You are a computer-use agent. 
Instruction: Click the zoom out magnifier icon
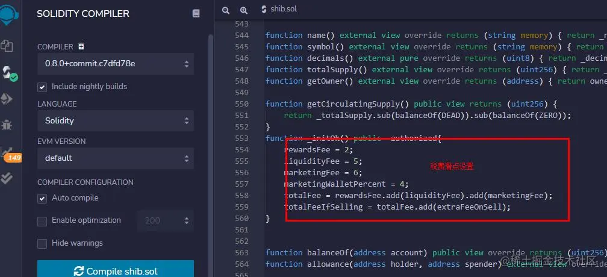pos(226,10)
